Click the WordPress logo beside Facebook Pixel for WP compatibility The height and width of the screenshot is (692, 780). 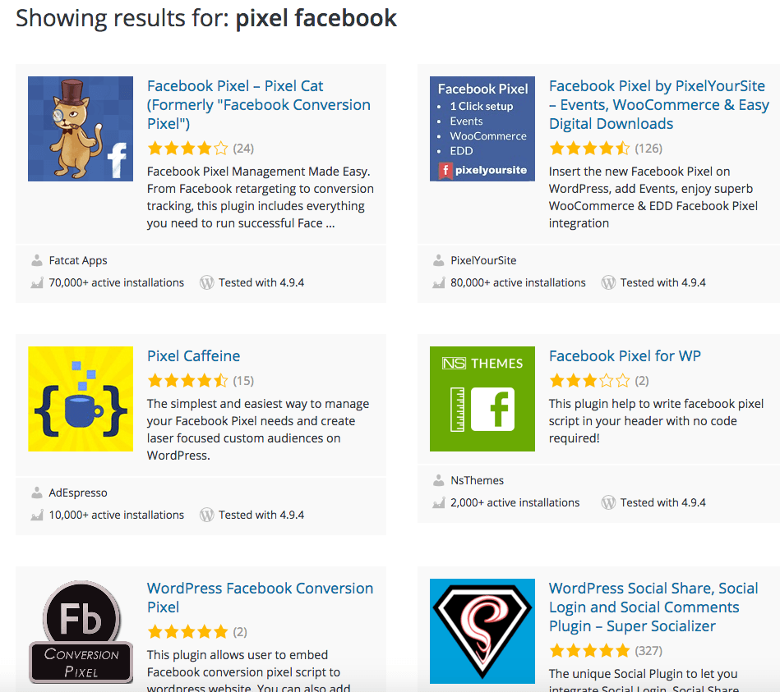coord(608,502)
